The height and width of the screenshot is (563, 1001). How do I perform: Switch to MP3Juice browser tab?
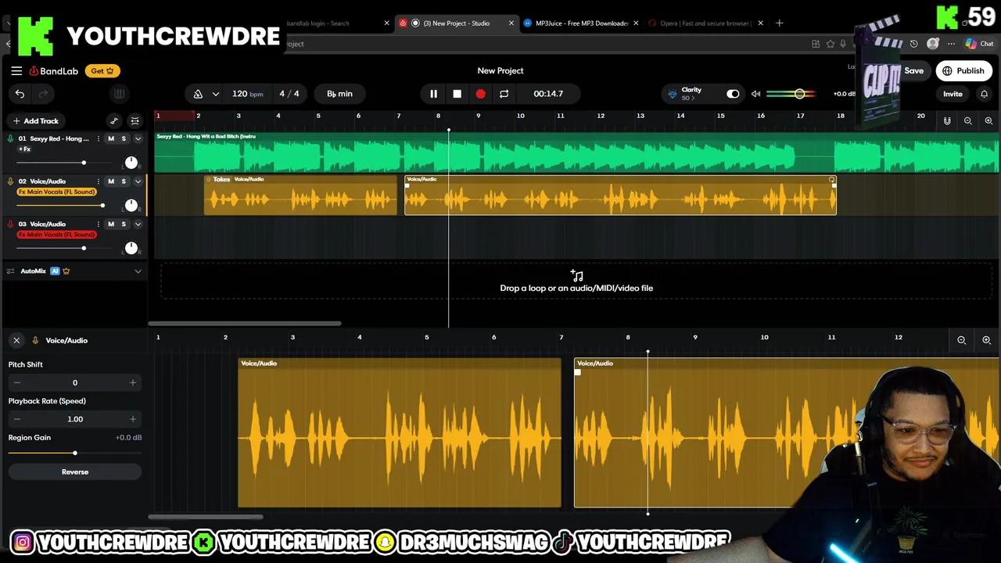tap(582, 23)
